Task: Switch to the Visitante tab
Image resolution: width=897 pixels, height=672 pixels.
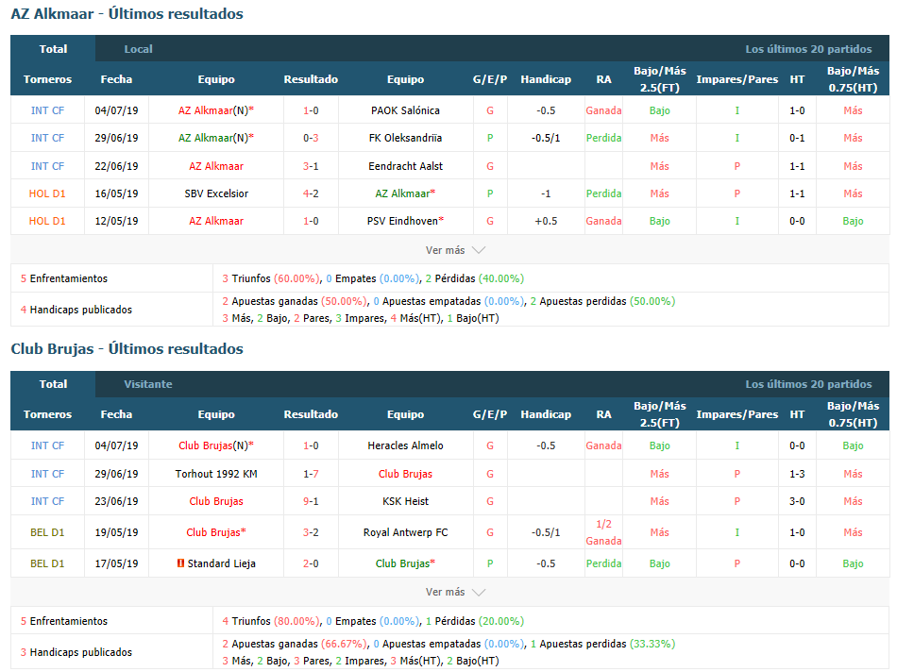Action: click(148, 384)
